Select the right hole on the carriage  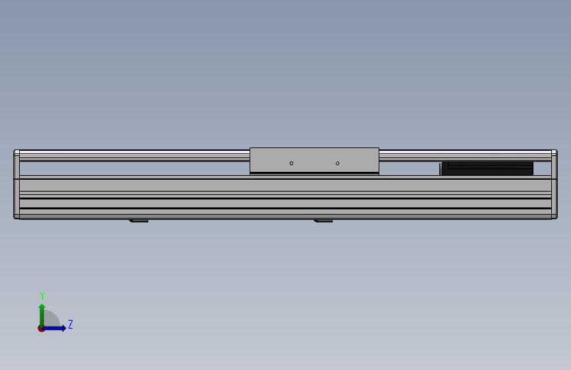tap(338, 163)
